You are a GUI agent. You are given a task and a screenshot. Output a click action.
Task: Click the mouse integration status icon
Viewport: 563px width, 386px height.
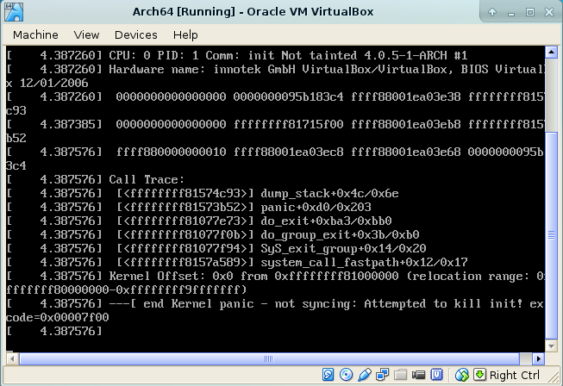462,375
